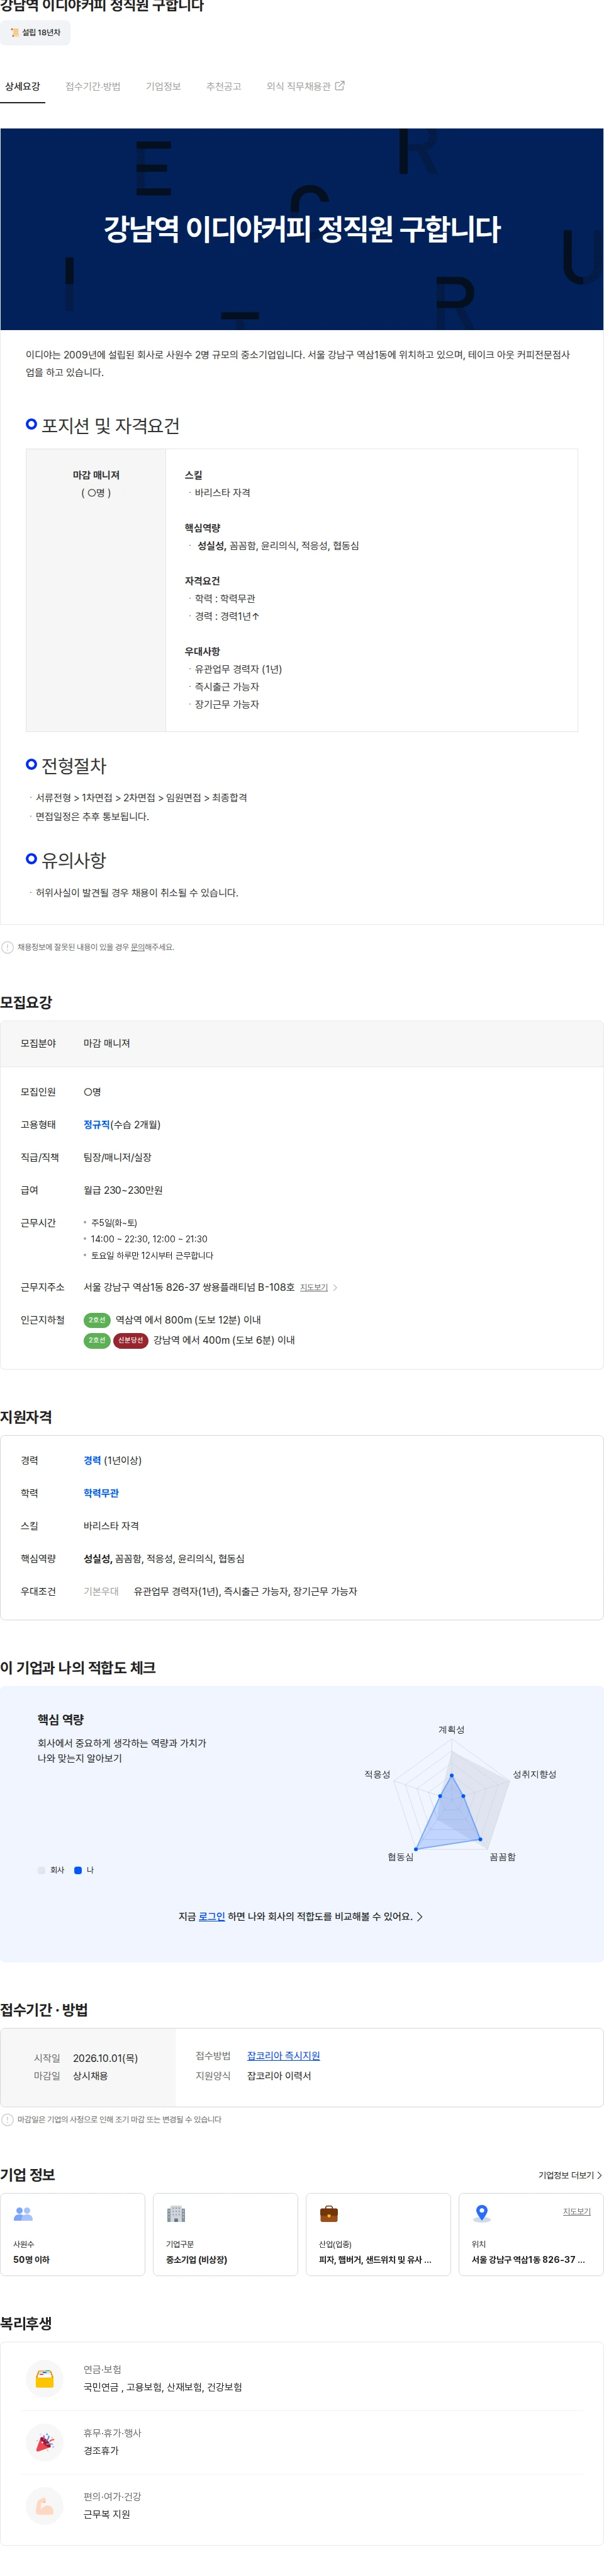The image size is (604, 2576).
Task: Click the 설립 18년차 badge
Action: pos(35,33)
